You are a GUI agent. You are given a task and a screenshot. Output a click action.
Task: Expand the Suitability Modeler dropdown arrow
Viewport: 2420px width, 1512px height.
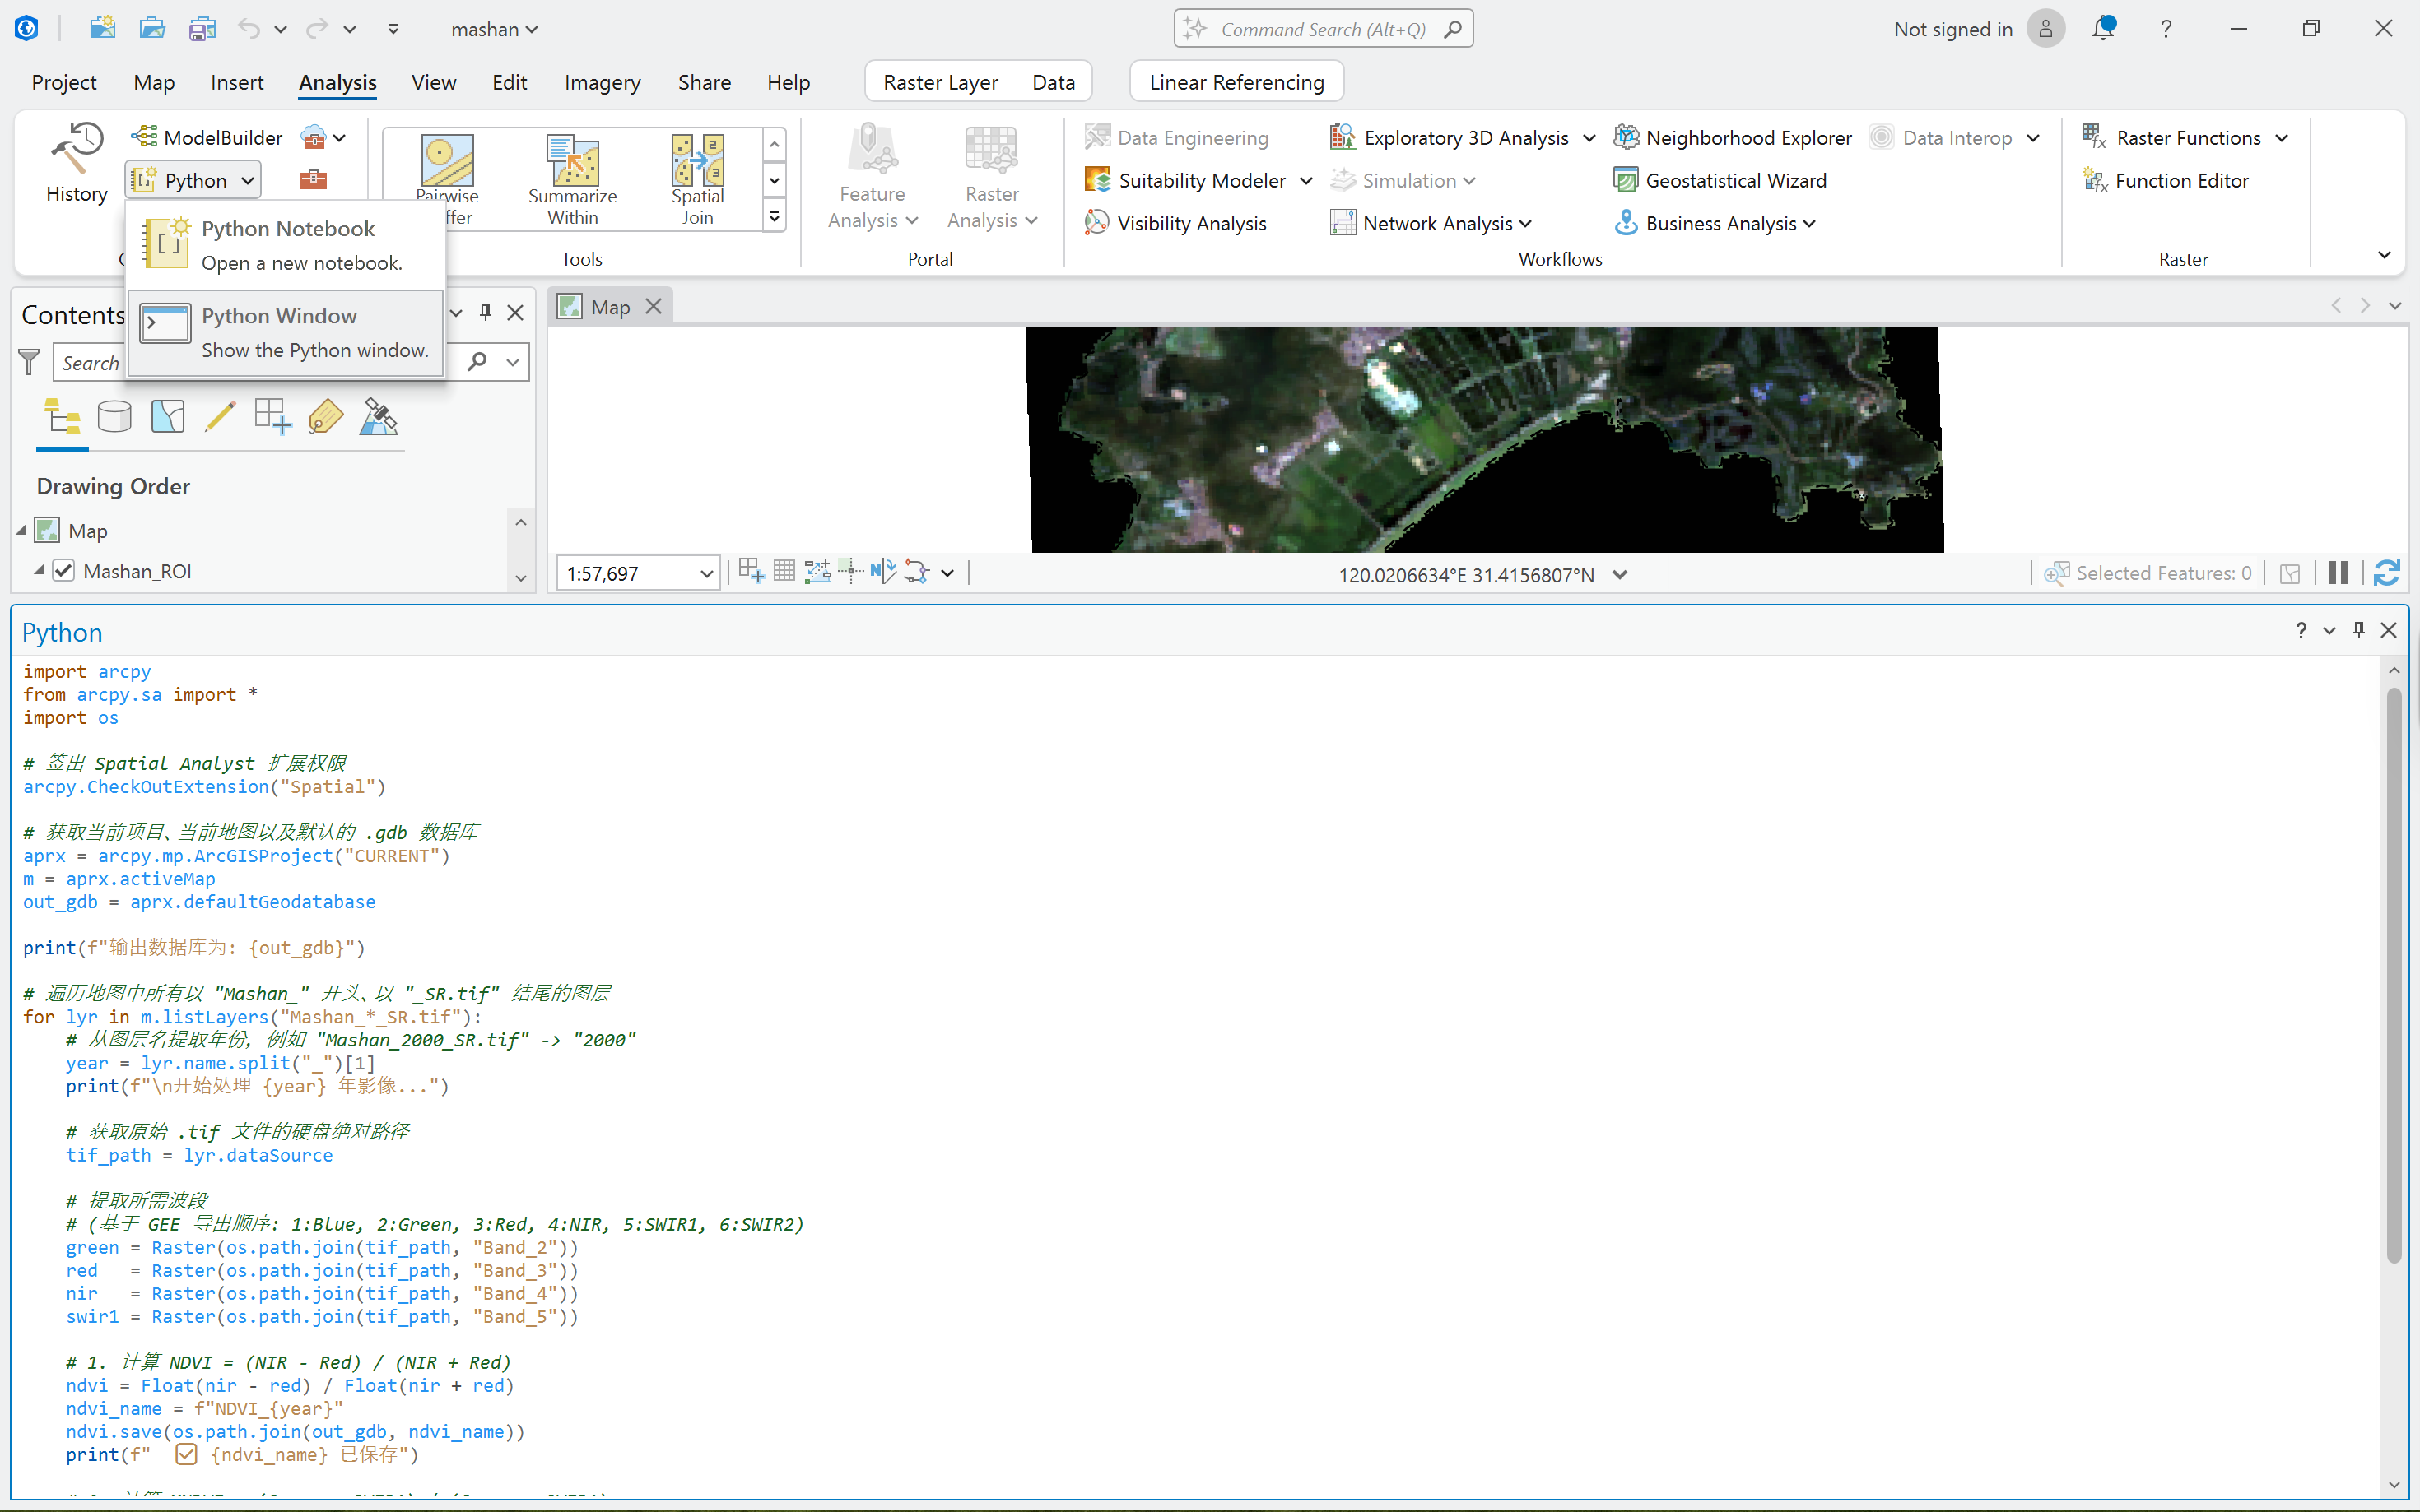coord(1305,180)
